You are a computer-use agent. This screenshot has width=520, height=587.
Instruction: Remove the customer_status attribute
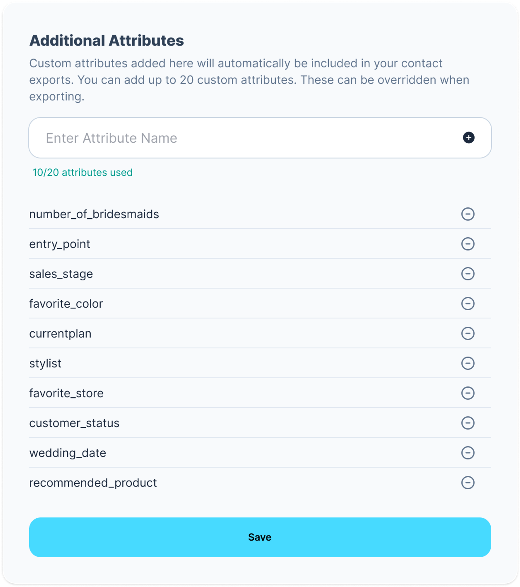click(467, 423)
